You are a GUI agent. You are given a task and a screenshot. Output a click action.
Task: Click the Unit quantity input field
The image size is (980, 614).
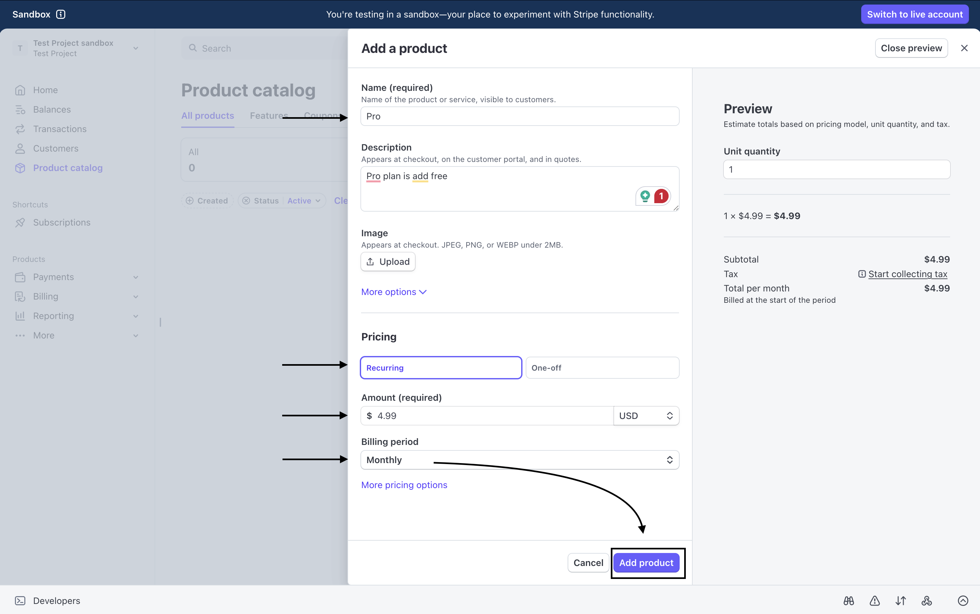(836, 169)
